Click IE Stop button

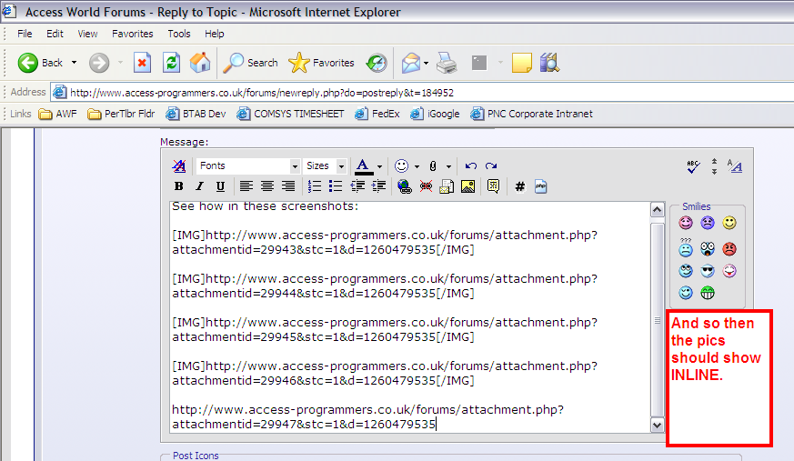tap(142, 63)
